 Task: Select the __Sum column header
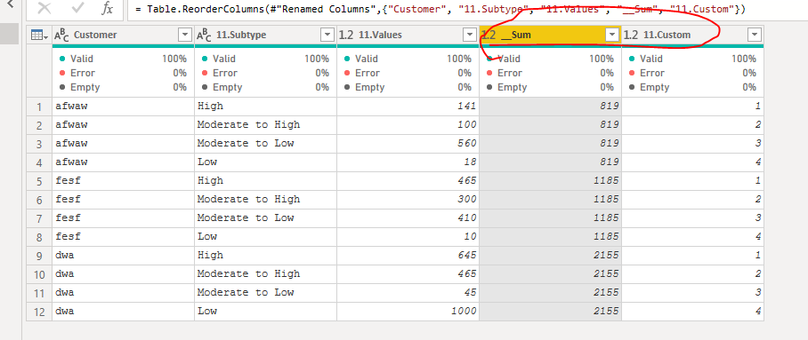point(550,35)
